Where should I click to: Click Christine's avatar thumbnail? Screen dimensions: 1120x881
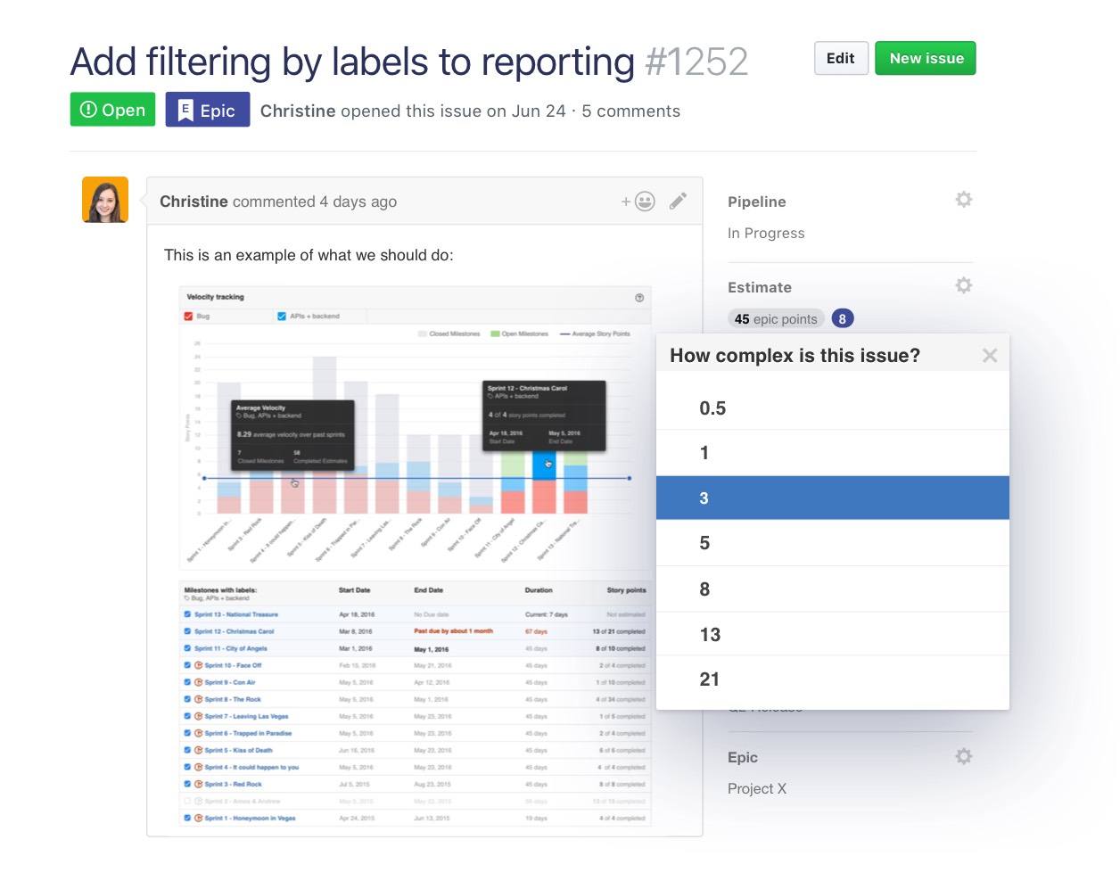pyautogui.click(x=104, y=199)
